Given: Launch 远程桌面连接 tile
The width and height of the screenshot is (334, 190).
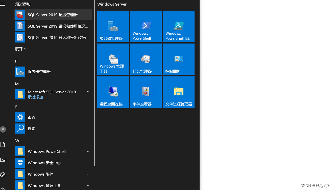Looking at the screenshot, I should point(113,92).
